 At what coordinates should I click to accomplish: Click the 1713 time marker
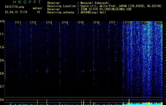click(x=49, y=23)
